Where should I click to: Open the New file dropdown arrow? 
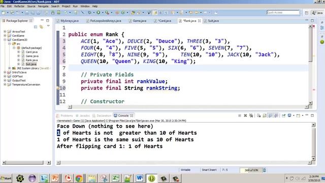(8, 13)
